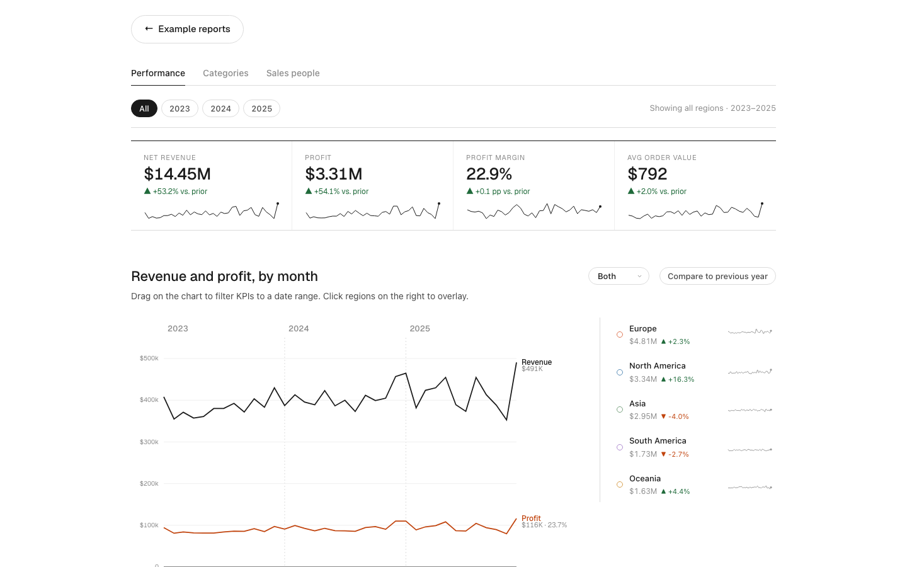Click the South America sparkline
Viewport: 907px width, 567px height.
(750, 450)
